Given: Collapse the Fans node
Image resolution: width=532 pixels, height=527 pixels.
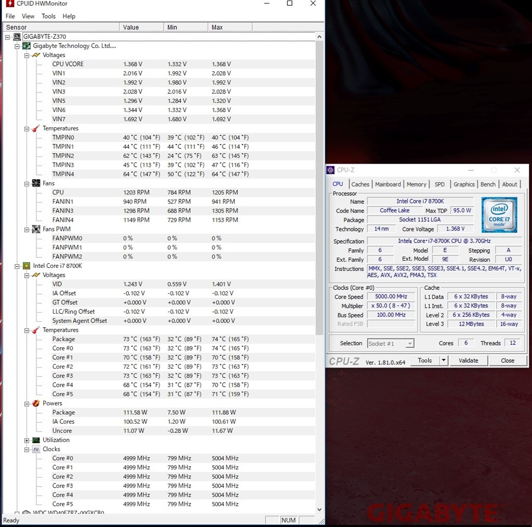Looking at the screenshot, I should tap(26, 183).
